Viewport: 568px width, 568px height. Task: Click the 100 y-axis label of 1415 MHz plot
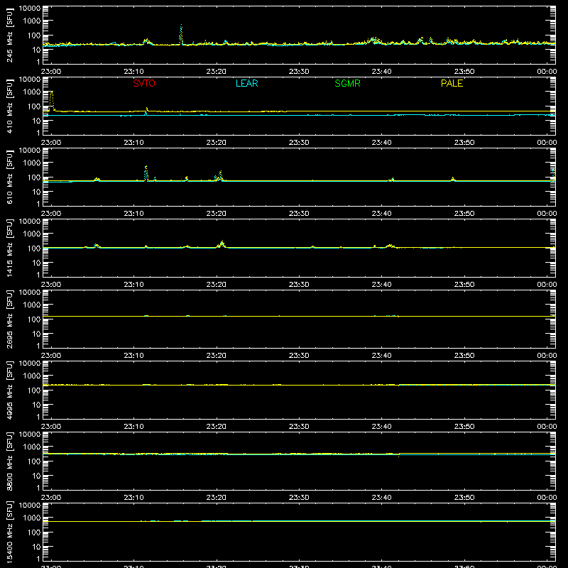tap(34, 248)
